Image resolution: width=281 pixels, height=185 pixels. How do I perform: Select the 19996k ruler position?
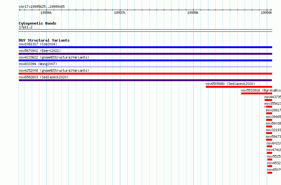point(46,13)
